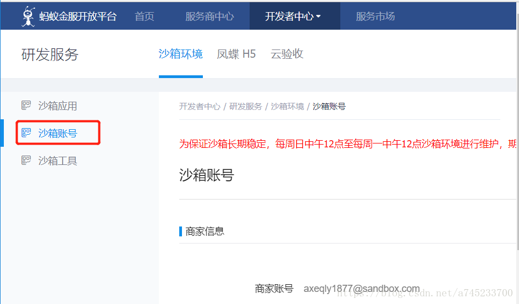Click 沙箱账号 breadcrumb text

pyautogui.click(x=329, y=107)
